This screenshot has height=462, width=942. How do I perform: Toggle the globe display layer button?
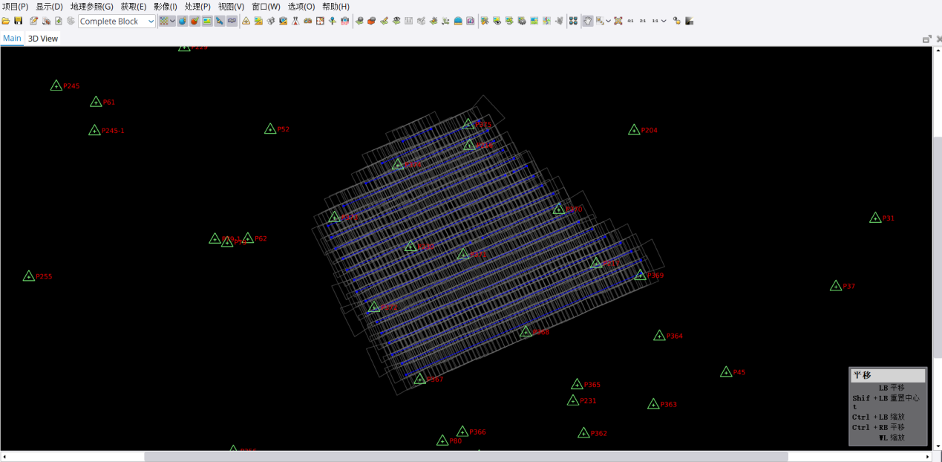(x=182, y=21)
